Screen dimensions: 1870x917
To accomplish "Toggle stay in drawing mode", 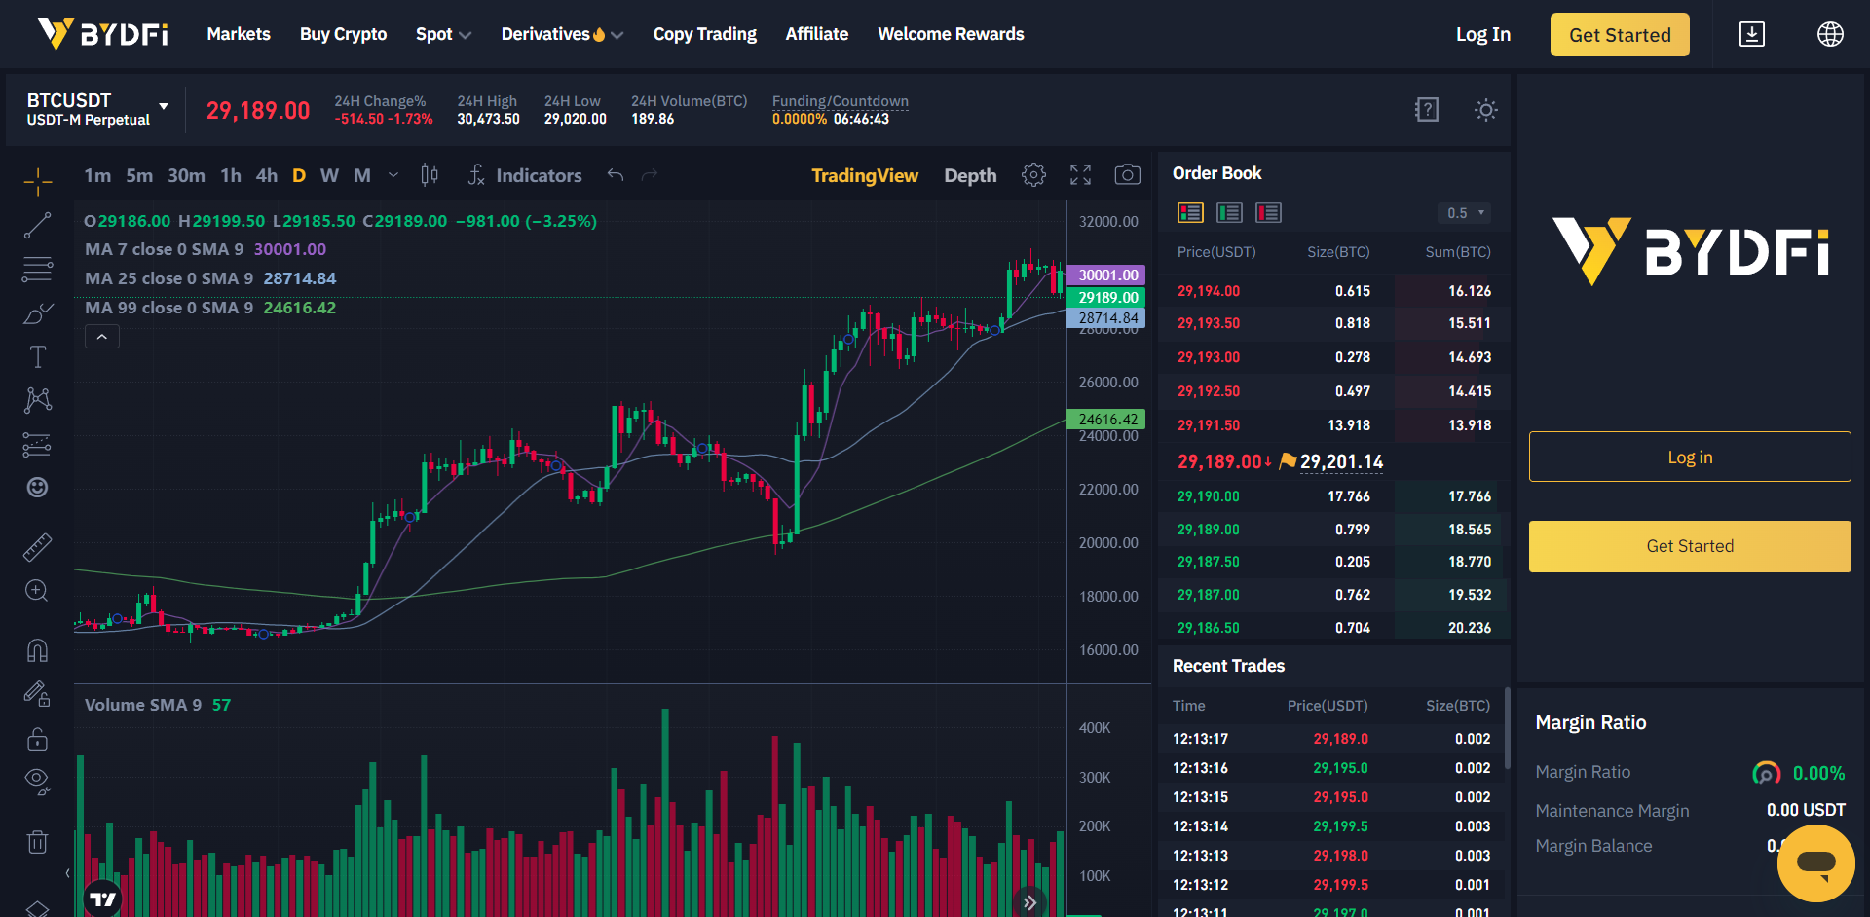I will (x=38, y=694).
